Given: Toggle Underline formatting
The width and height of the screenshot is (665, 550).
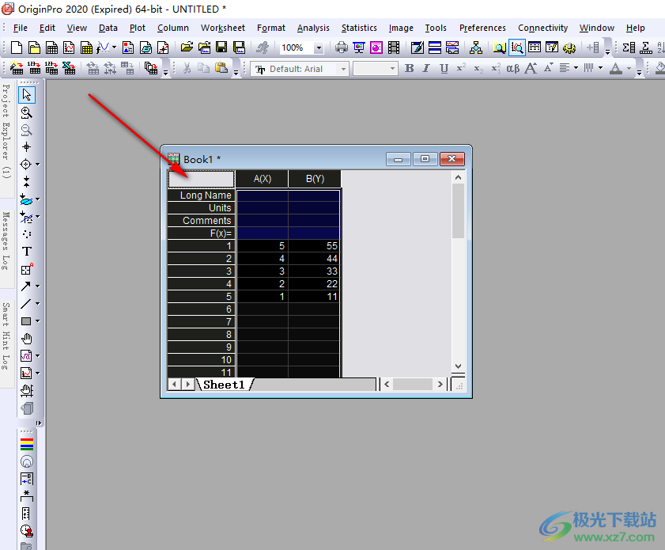Looking at the screenshot, I should pos(444,68).
